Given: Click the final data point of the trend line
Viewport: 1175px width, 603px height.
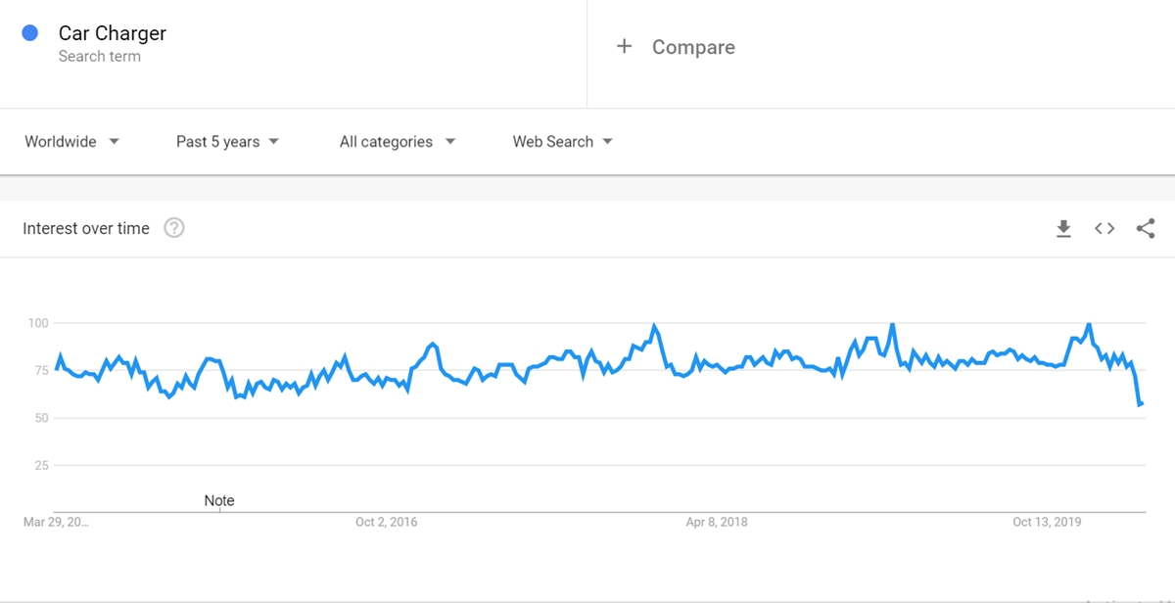Looking at the screenshot, I should tap(1142, 403).
